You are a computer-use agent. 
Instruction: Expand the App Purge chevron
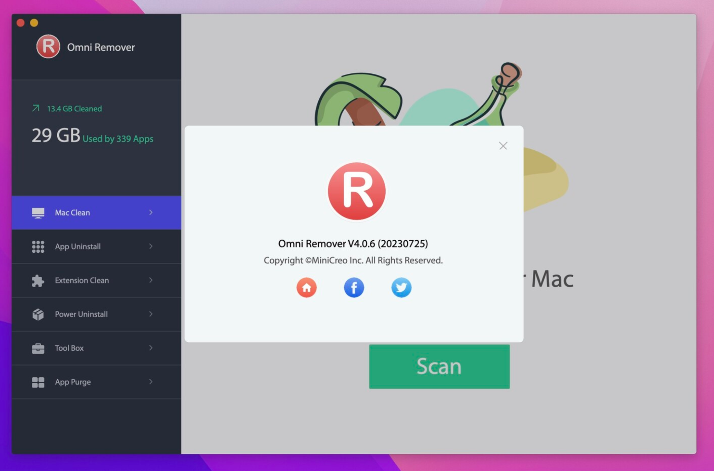151,381
